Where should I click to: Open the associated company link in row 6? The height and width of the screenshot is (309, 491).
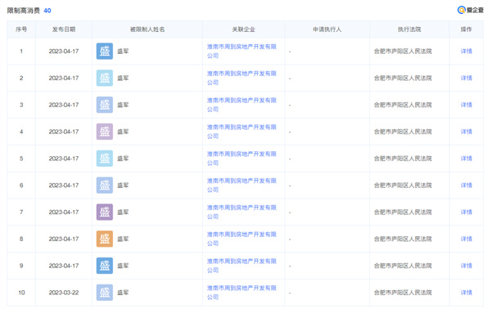[241, 185]
